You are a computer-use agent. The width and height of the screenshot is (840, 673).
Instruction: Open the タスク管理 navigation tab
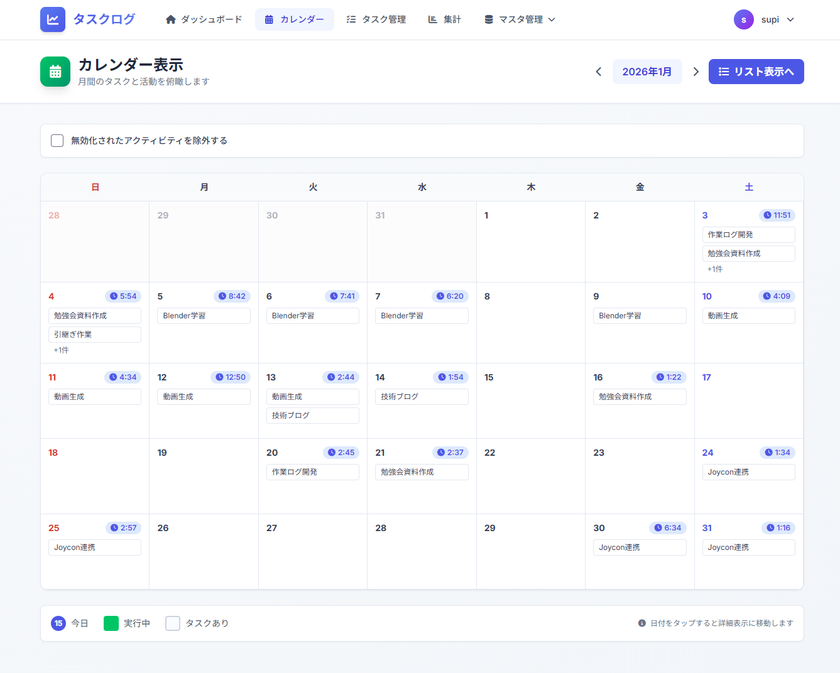click(x=376, y=19)
